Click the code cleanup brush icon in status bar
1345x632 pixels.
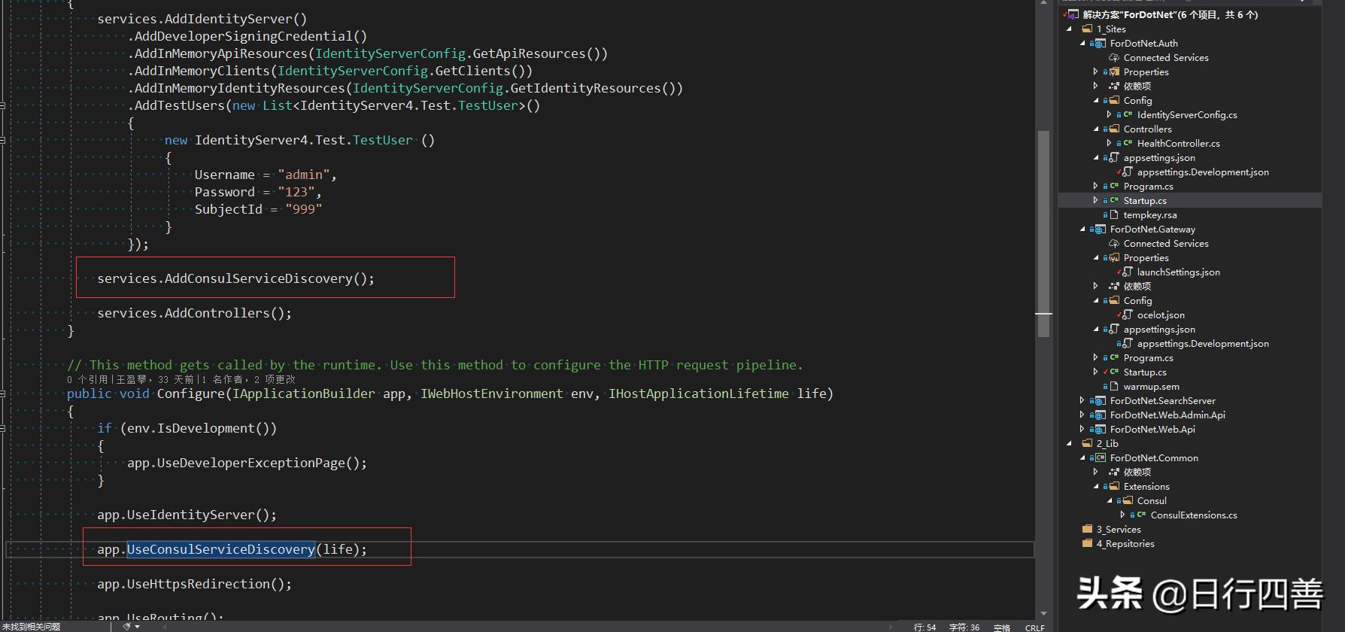coord(127,626)
